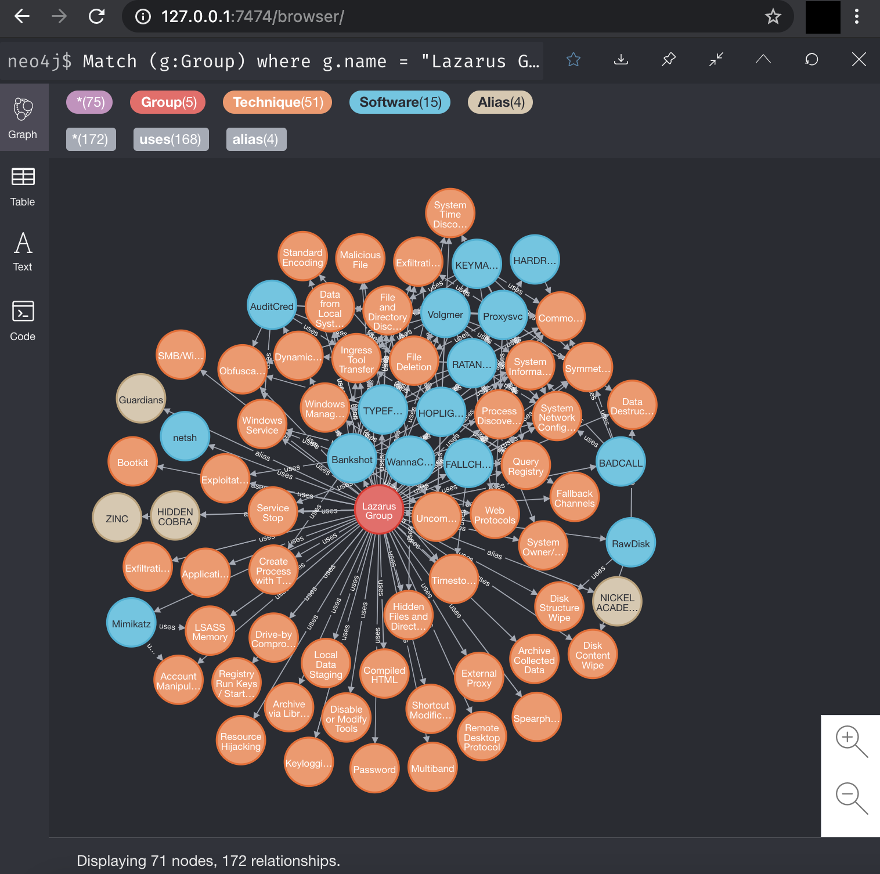Click the browser forward arrow
Screen dimensions: 880x874
pyautogui.click(x=59, y=16)
